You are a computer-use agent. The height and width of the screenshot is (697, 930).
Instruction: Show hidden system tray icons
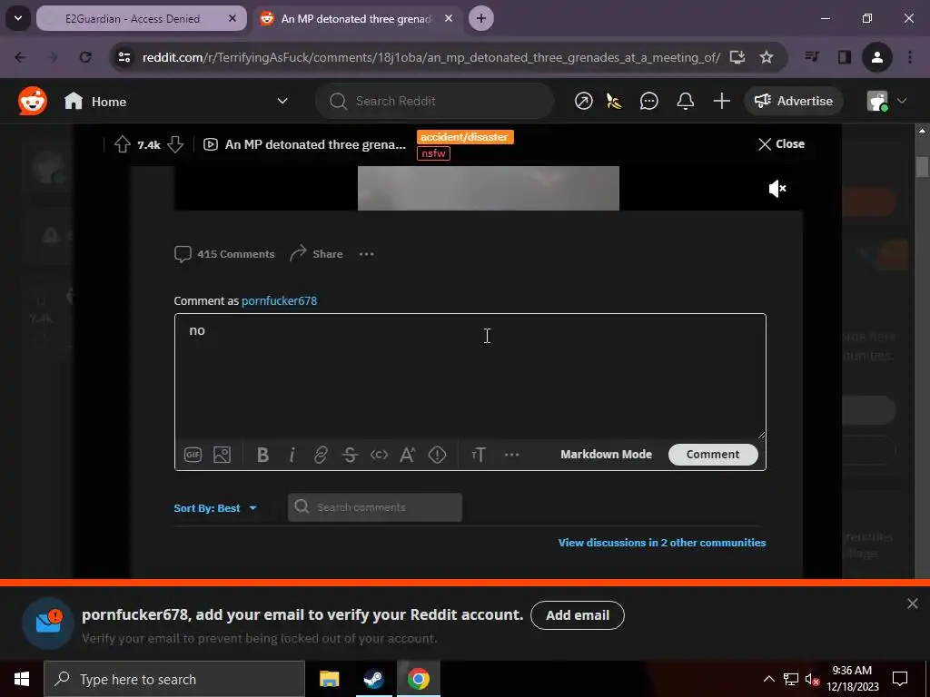tap(768, 679)
